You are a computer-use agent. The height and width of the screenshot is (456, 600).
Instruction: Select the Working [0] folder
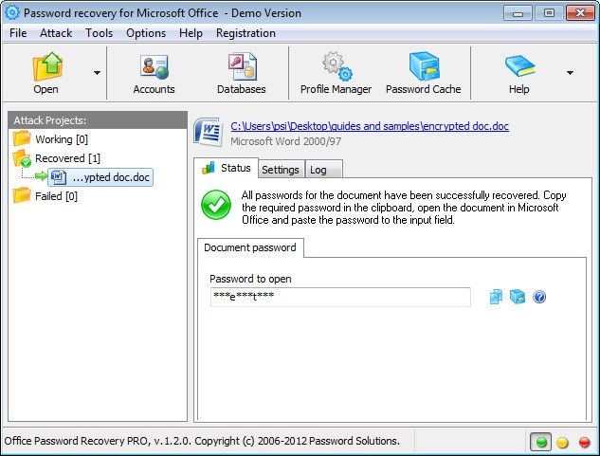50,139
